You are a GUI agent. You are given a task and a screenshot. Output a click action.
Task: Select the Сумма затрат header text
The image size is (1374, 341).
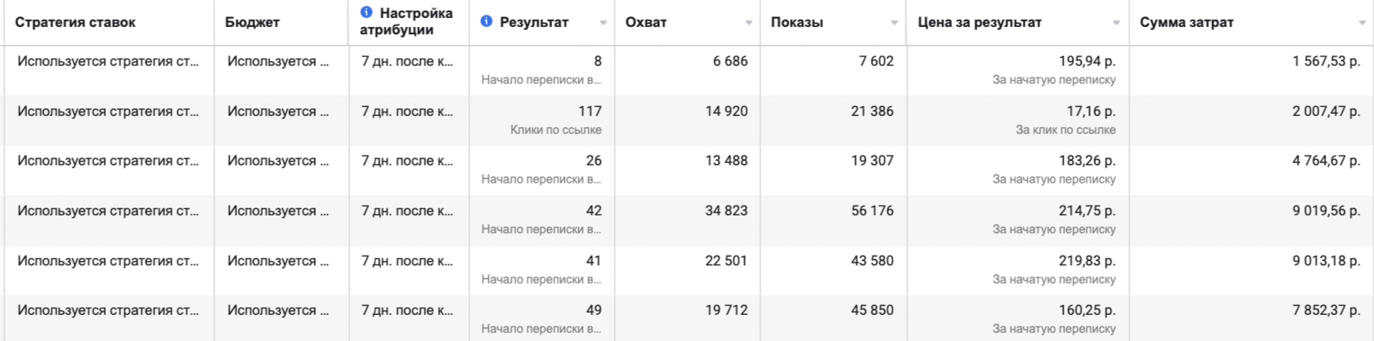coord(1187,22)
